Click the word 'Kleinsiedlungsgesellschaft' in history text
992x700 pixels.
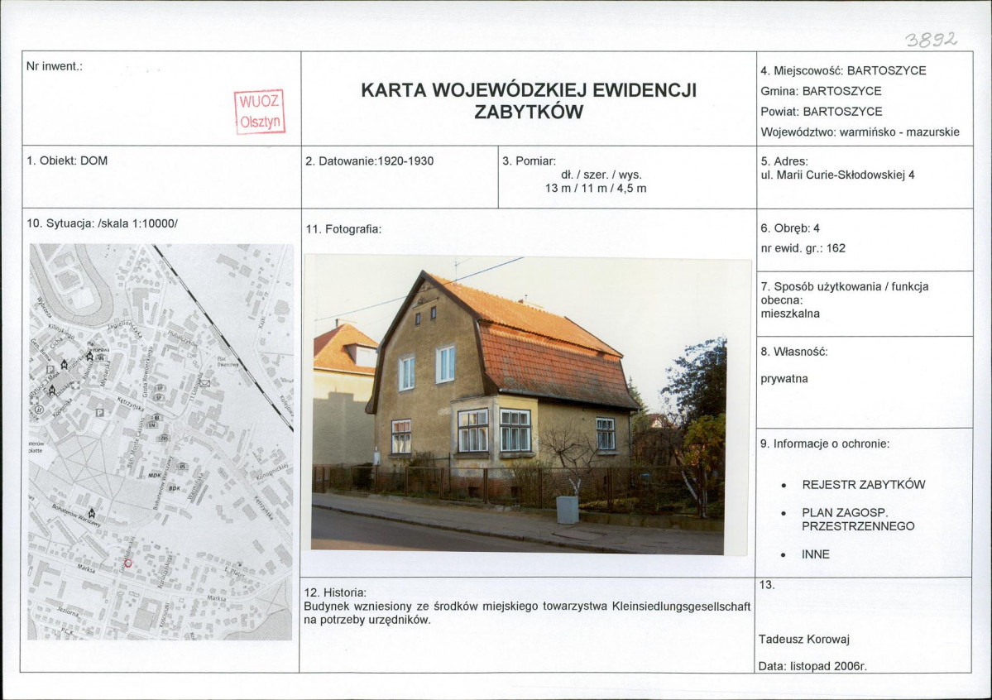[681, 607]
